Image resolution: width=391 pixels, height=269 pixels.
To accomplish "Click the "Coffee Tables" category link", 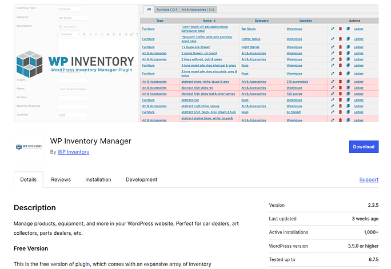I will click(x=251, y=39).
